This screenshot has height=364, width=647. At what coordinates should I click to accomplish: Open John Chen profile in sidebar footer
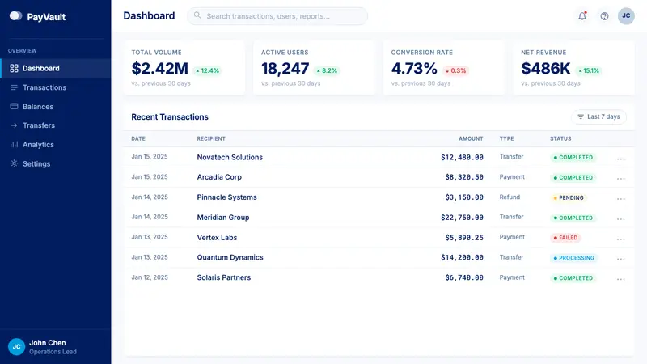[55, 347]
